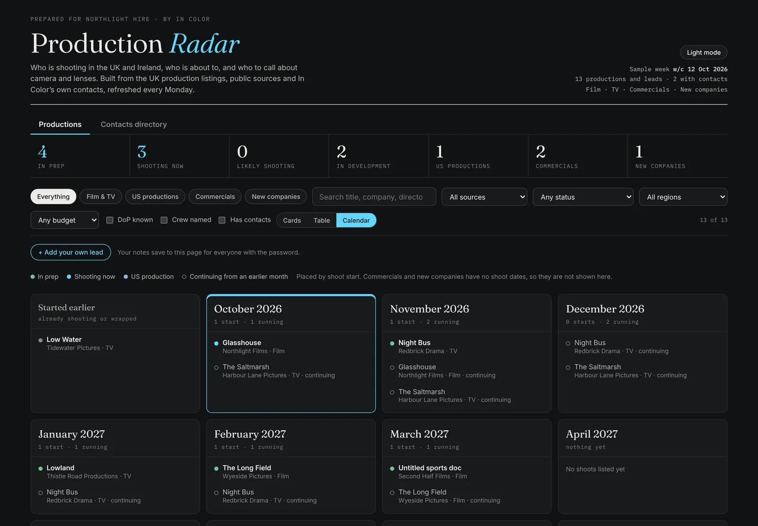The image size is (758, 526).
Task: Filter by Film & TV
Action: click(100, 196)
